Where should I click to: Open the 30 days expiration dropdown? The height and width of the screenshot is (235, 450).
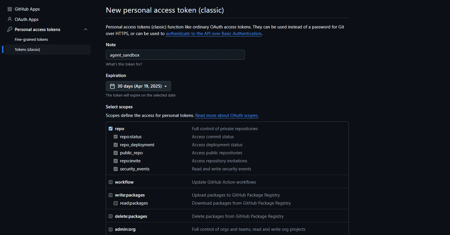(x=138, y=86)
